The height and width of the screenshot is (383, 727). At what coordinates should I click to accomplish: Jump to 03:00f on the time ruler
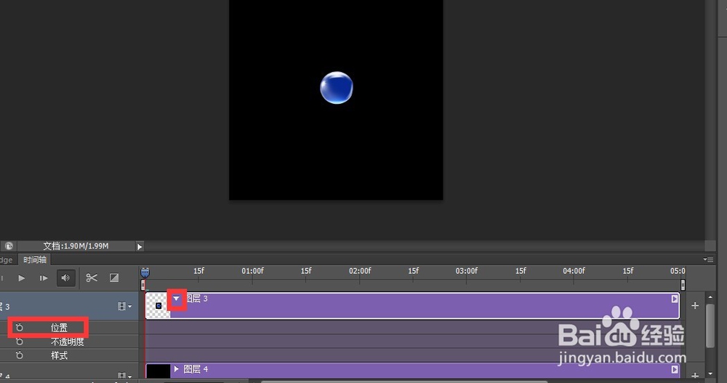[x=467, y=271]
